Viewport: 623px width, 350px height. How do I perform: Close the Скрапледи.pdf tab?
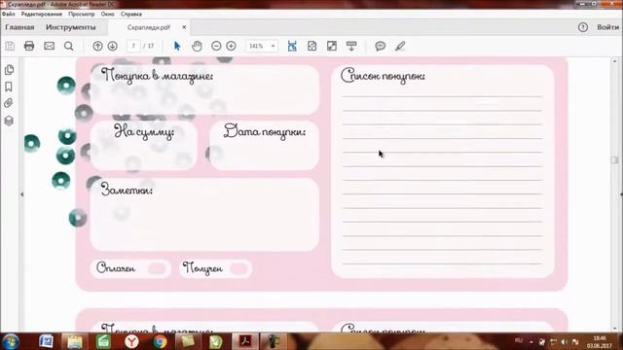(x=184, y=27)
